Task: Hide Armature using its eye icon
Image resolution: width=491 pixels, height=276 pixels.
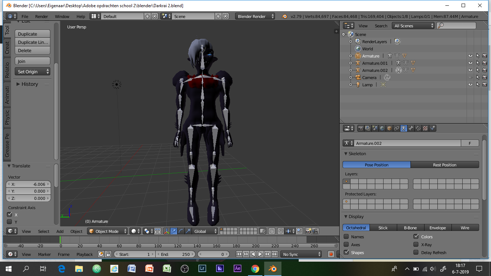Action: [x=470, y=56]
